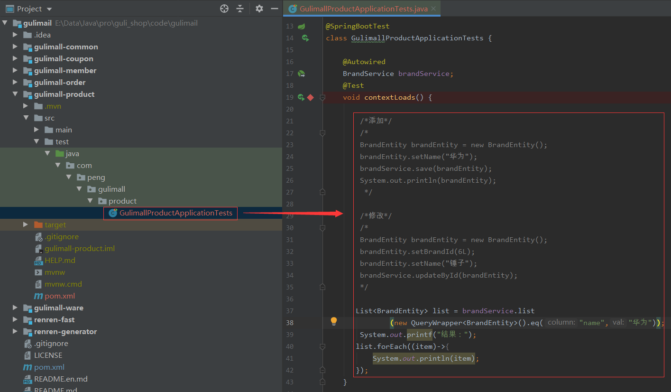Select the GulimallProductApplicationTests.java editor tab
Screen dimensions: 671x392
(x=362, y=9)
